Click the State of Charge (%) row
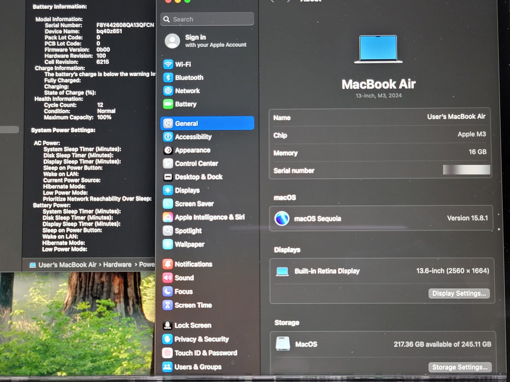This screenshot has width=510, height=382. 70,93
